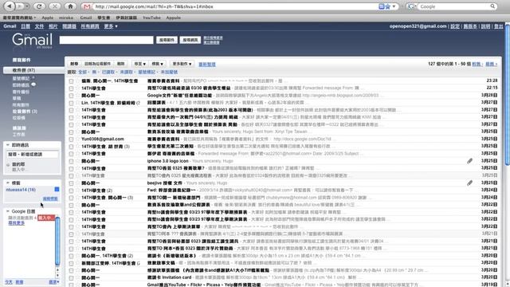Go to next page with the older link

(477, 64)
